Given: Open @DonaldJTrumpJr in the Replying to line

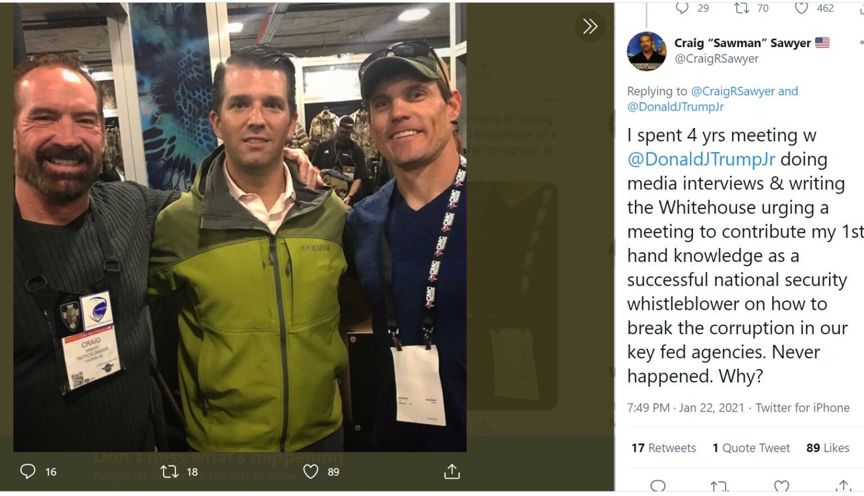Looking at the screenshot, I should click(x=676, y=107).
